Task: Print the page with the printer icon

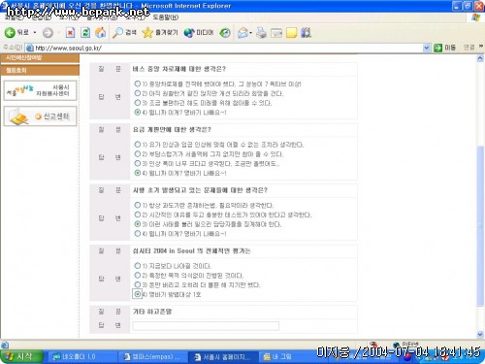Action: pos(261,33)
